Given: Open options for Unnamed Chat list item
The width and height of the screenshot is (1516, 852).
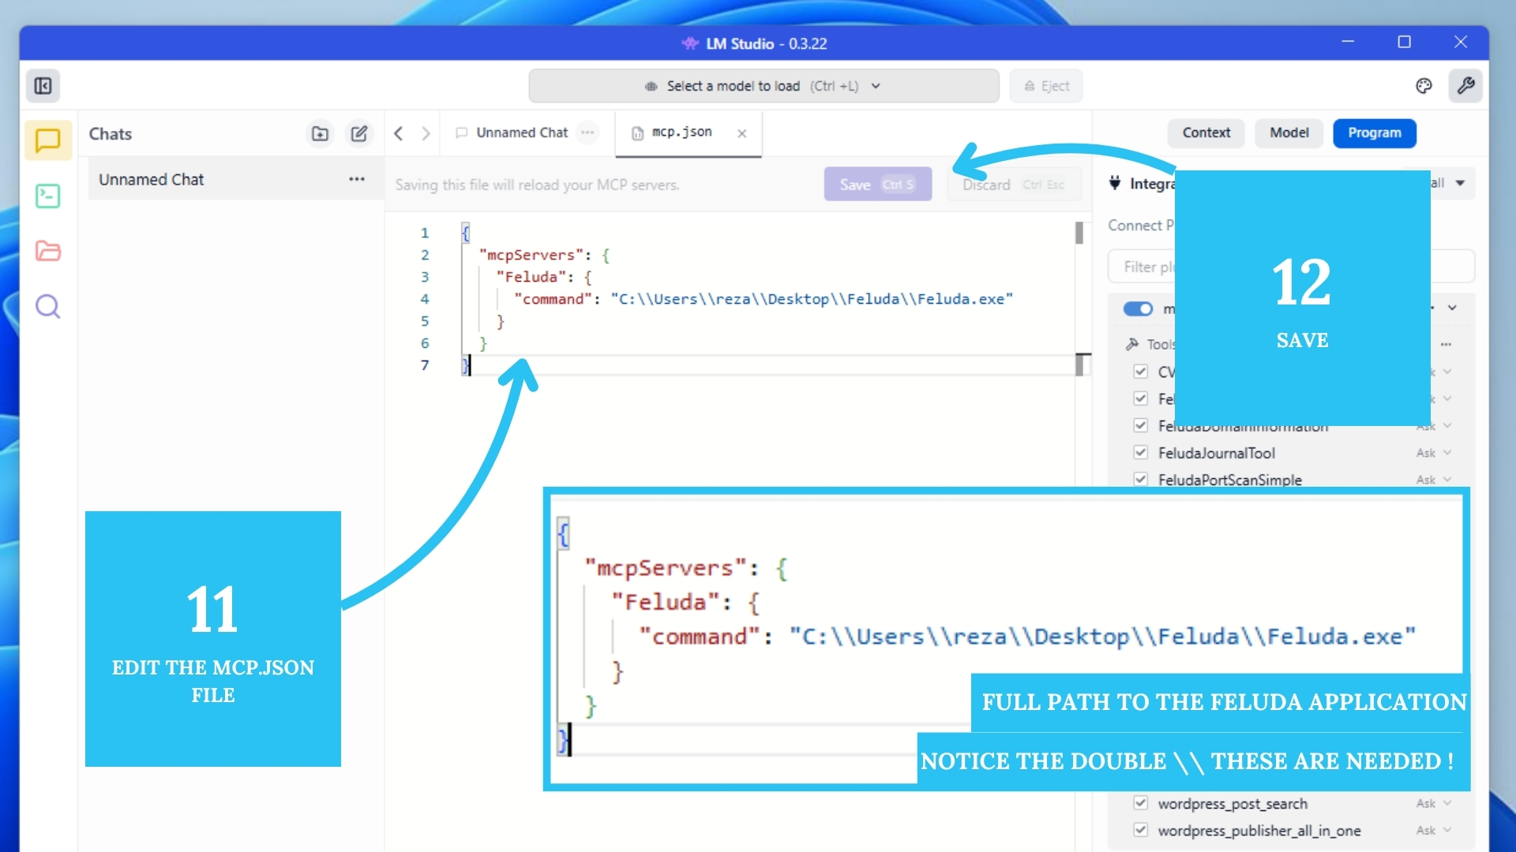Looking at the screenshot, I should (357, 179).
